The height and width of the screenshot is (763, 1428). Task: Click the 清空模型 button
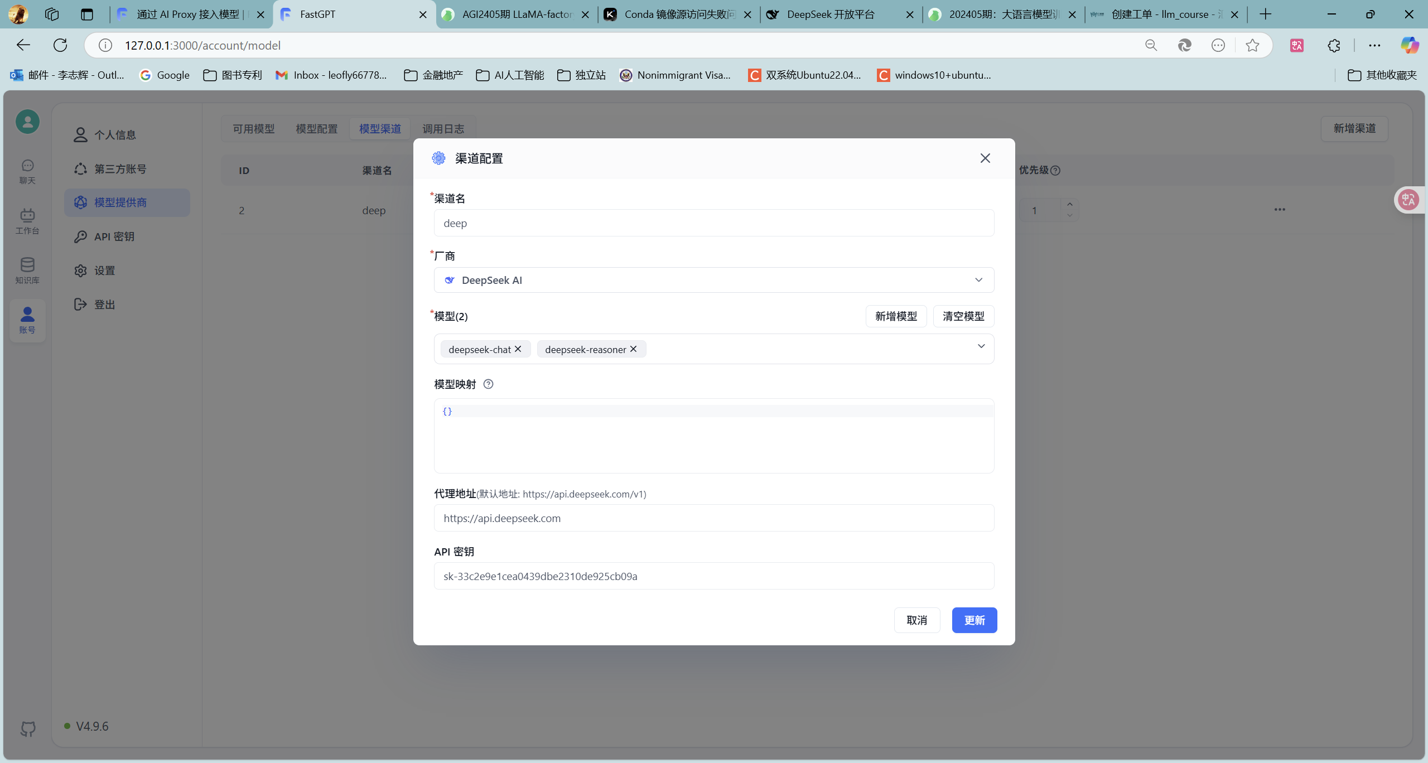(x=963, y=316)
